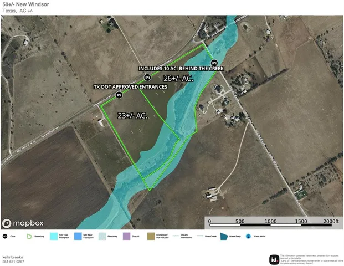
Task: Click the Gate icon in the legend
Action: pyautogui.click(x=5, y=237)
